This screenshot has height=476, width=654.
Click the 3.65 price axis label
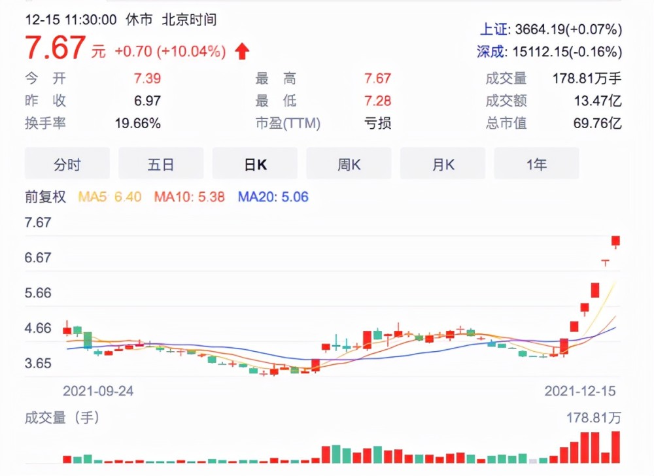tap(38, 364)
